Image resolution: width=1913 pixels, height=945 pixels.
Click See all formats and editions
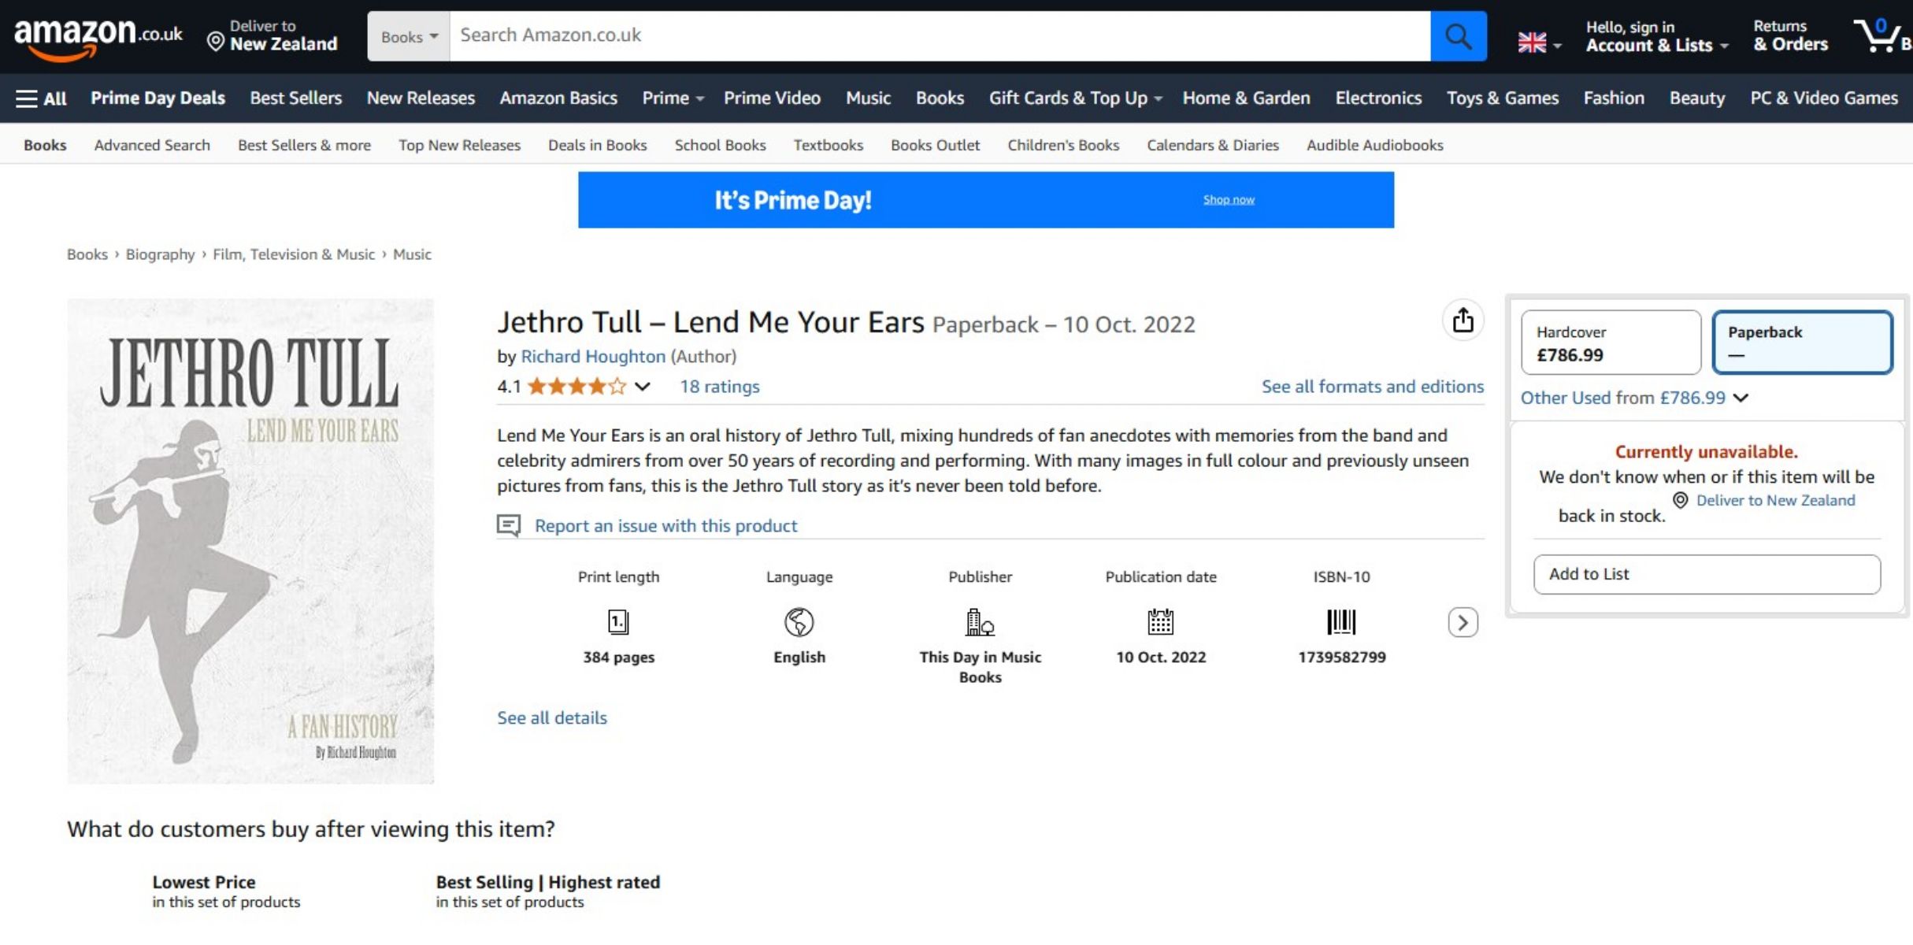pyautogui.click(x=1372, y=387)
